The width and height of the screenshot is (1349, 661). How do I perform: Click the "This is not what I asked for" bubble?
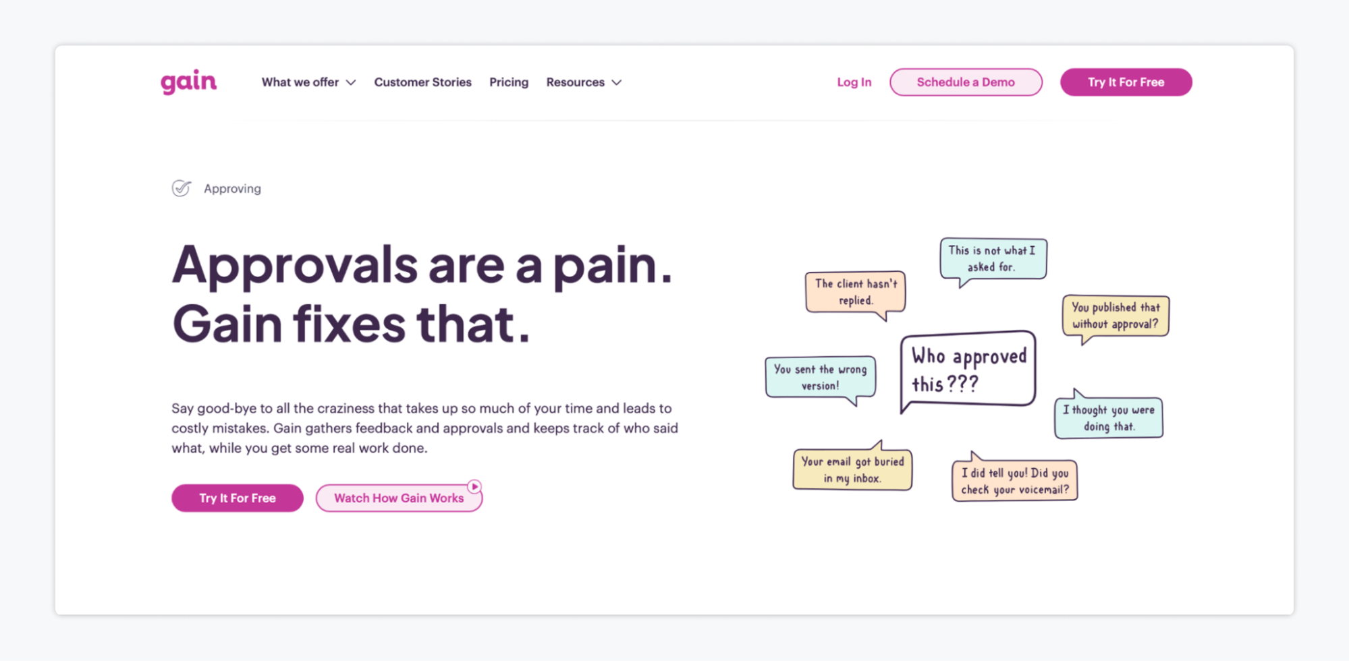[992, 258]
